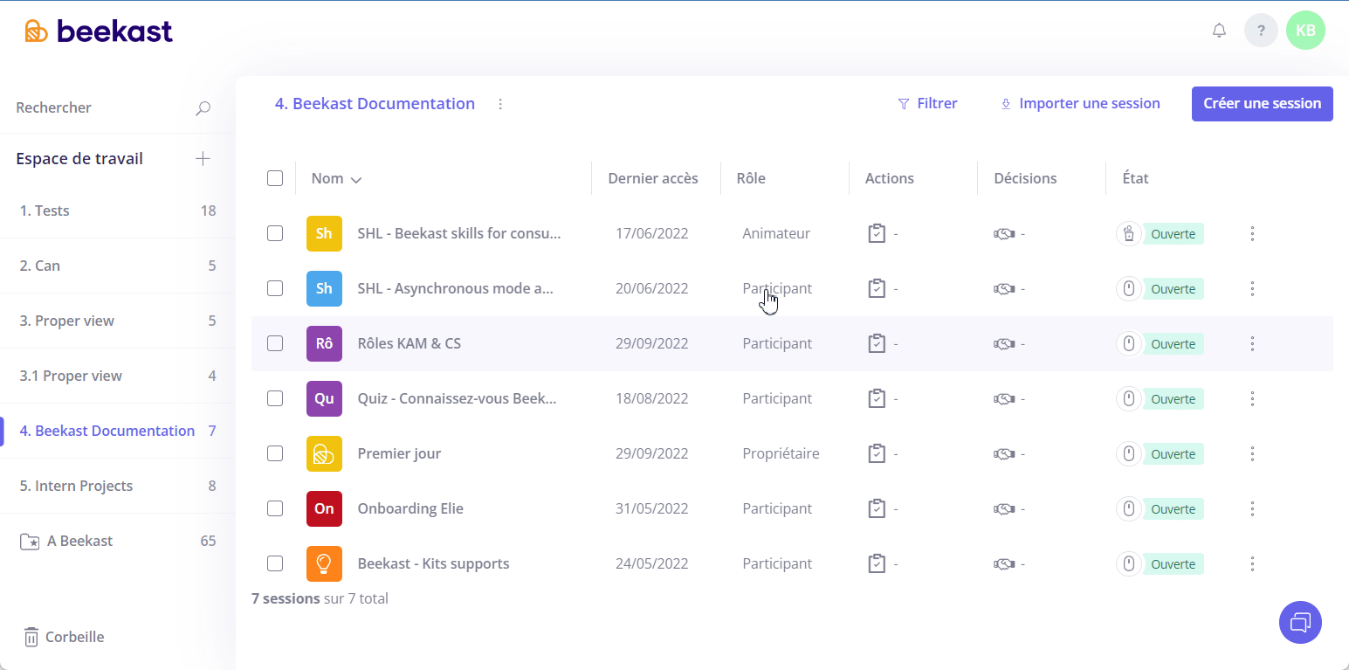Open the Premier jour session name
This screenshot has width=1349, height=670.
tap(399, 453)
